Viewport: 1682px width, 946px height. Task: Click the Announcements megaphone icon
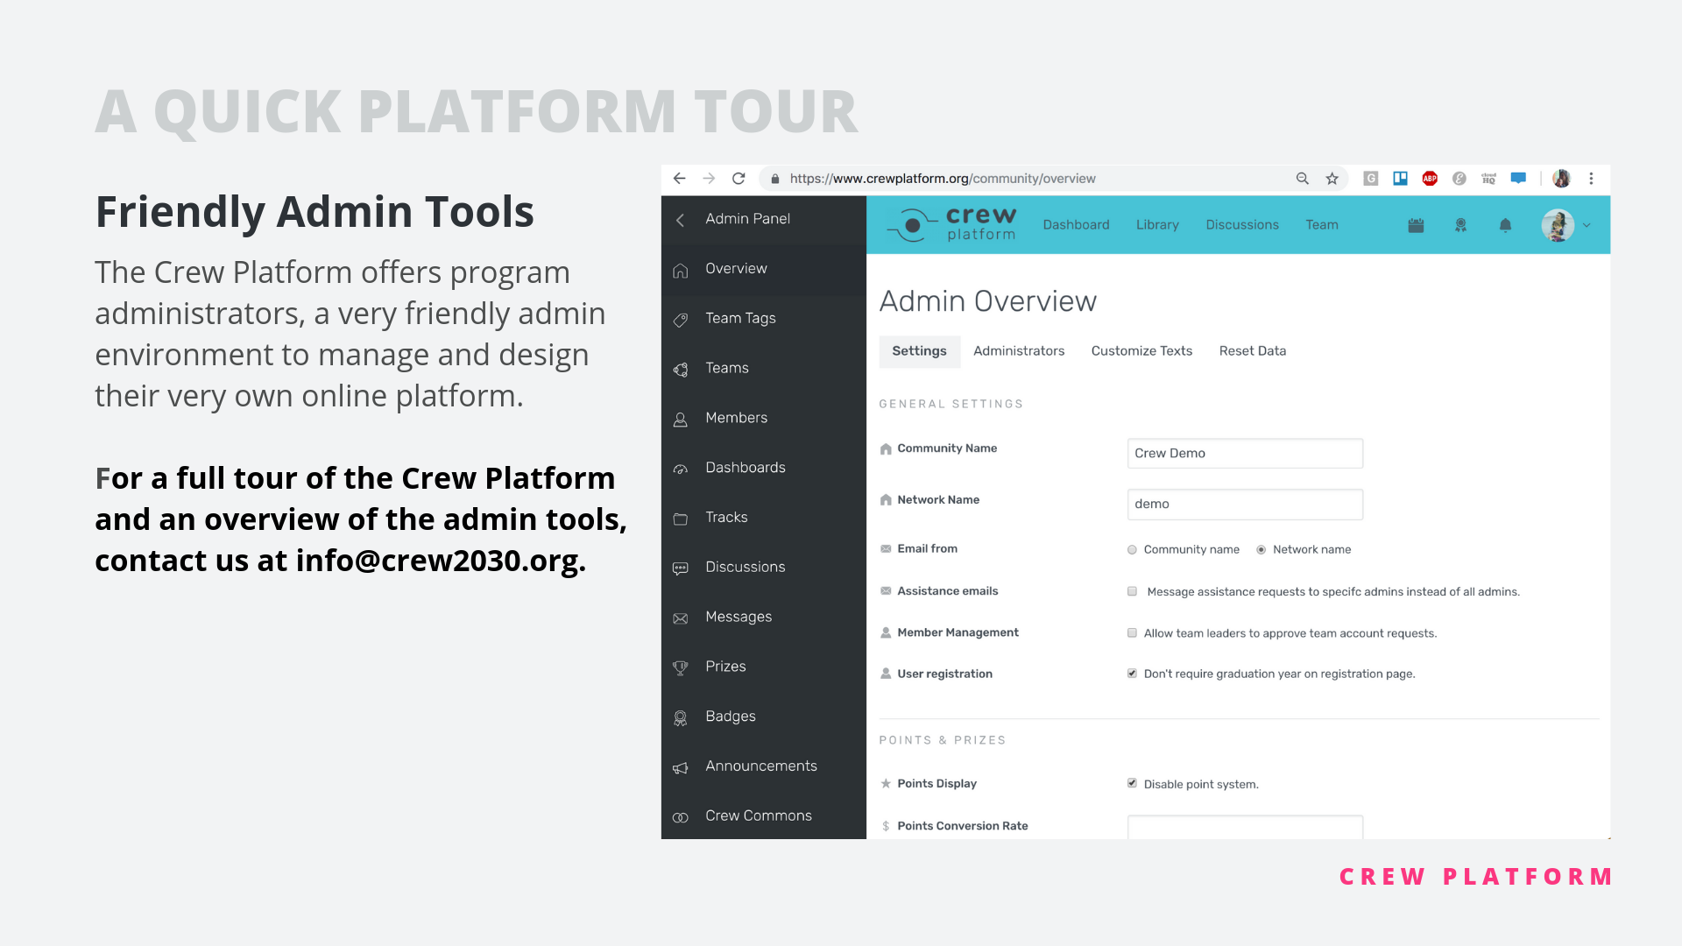coord(681,768)
